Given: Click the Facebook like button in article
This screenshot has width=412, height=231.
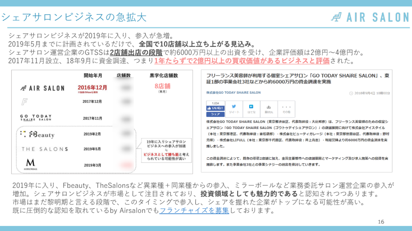Looking at the screenshot, I should 215,108.
